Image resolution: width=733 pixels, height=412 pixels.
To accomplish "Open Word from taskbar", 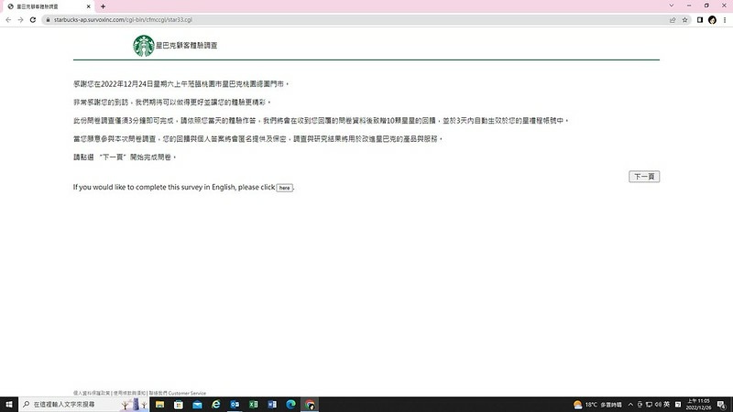I will point(272,405).
